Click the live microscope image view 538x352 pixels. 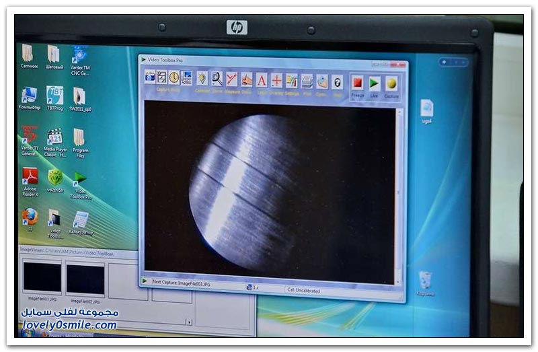270,192
